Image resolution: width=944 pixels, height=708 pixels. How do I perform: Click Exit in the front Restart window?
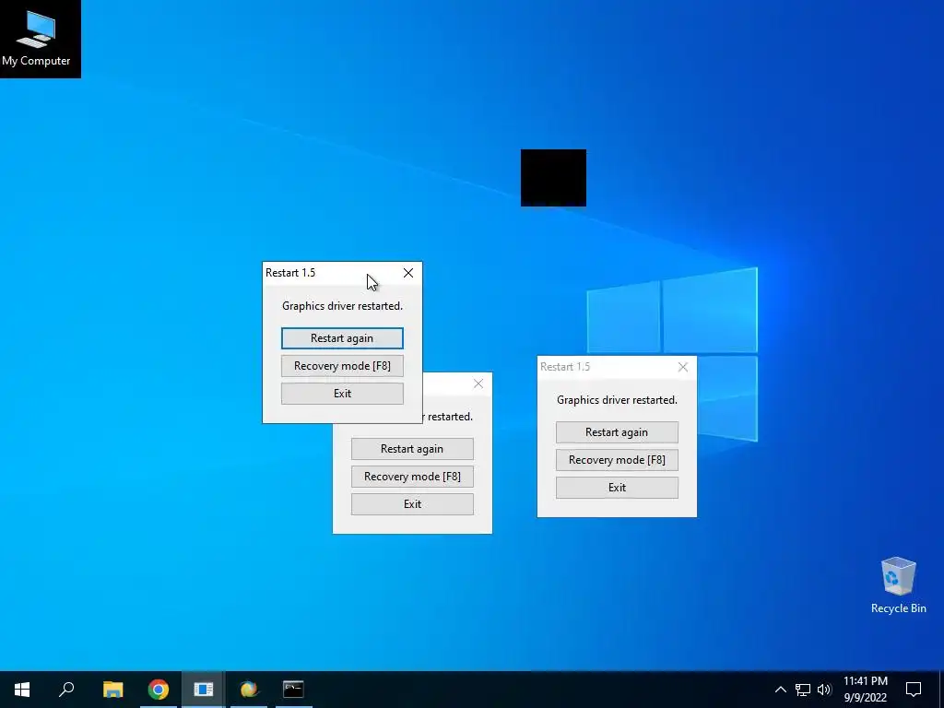click(342, 394)
